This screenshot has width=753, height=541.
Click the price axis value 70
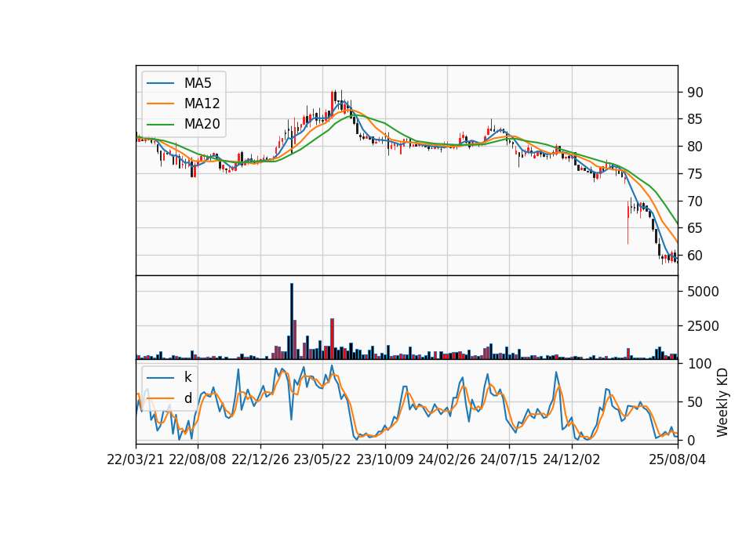[695, 202]
